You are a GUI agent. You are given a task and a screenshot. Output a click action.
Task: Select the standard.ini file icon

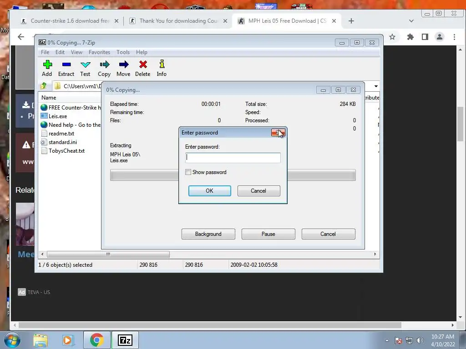(44, 142)
